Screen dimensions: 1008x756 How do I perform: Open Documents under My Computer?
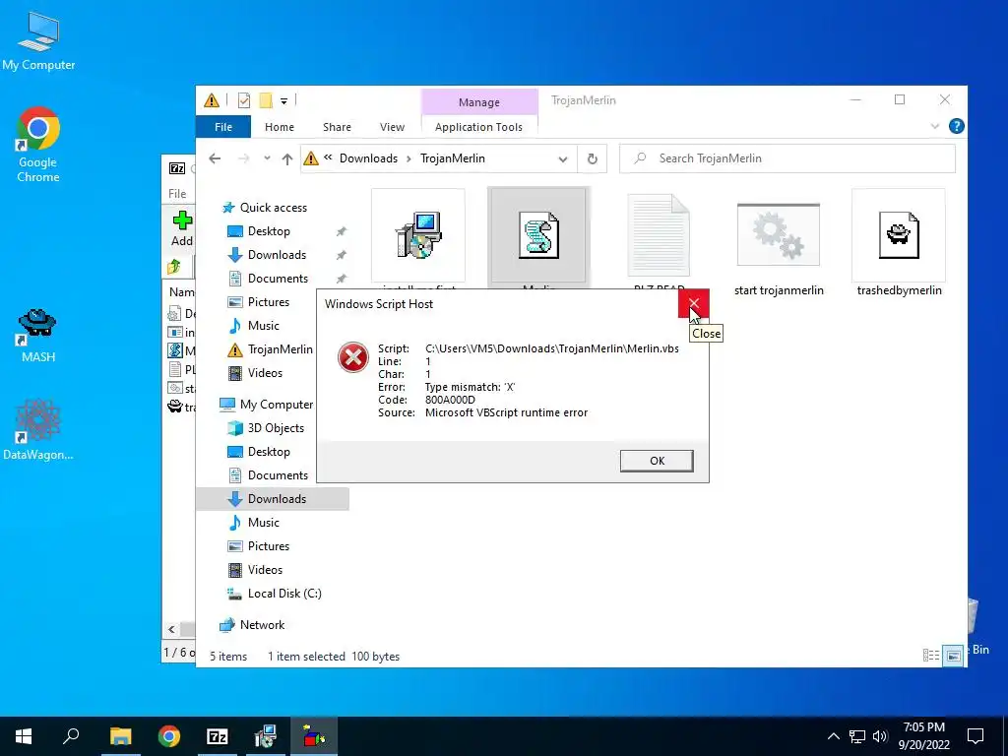[278, 475]
